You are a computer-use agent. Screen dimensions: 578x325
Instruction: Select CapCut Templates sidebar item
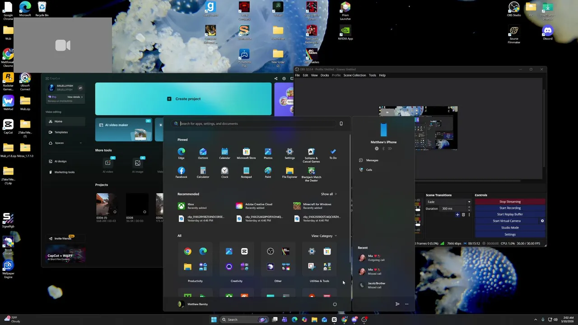point(65,132)
